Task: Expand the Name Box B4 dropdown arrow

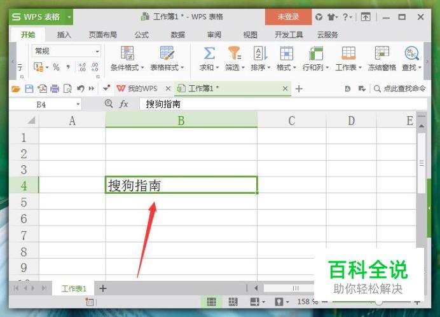Action: 78,105
